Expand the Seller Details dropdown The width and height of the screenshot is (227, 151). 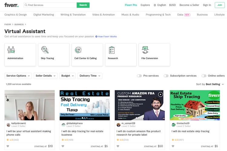coord(46,76)
